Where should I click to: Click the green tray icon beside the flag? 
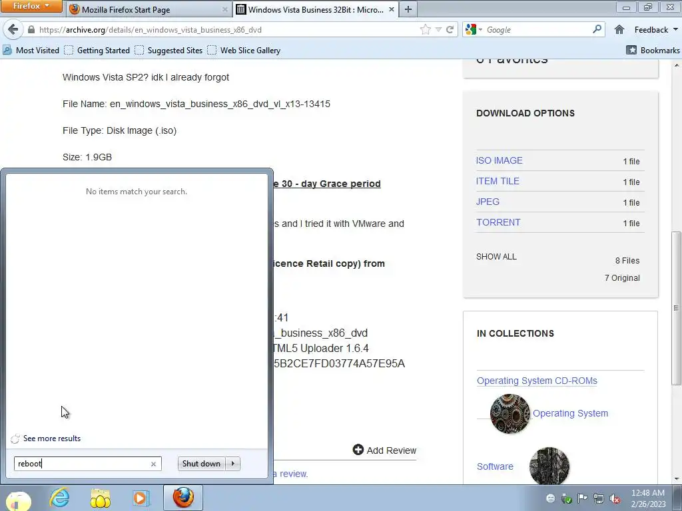pos(566,498)
